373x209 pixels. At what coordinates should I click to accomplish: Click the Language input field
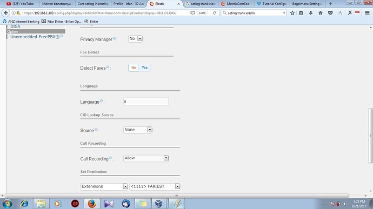click(x=146, y=102)
